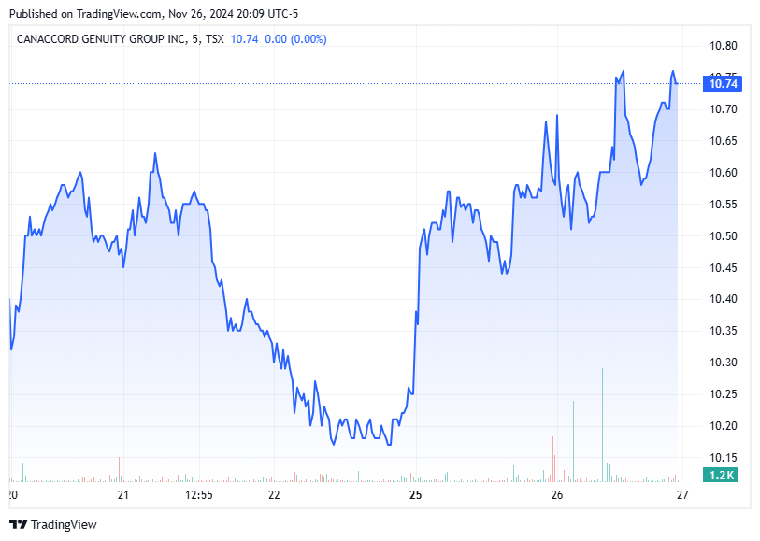Screen dimensions: 760x541
Task: Click the 10.25 price axis label
Action: click(x=723, y=394)
